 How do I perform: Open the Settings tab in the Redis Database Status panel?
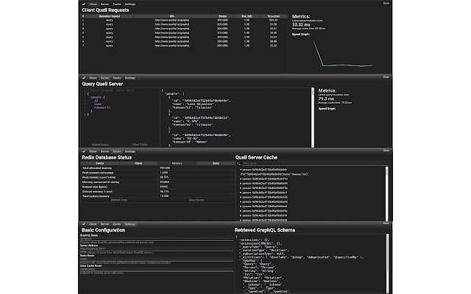130,151
